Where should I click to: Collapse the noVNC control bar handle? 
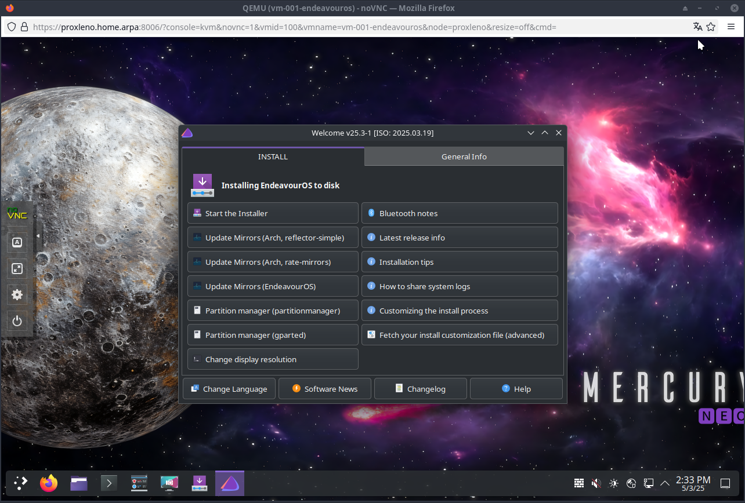coord(38,236)
